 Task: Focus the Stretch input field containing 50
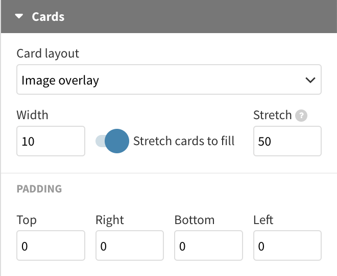[x=287, y=141]
